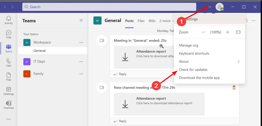
Task: Open the Wiki tab
Action: tap(152, 21)
